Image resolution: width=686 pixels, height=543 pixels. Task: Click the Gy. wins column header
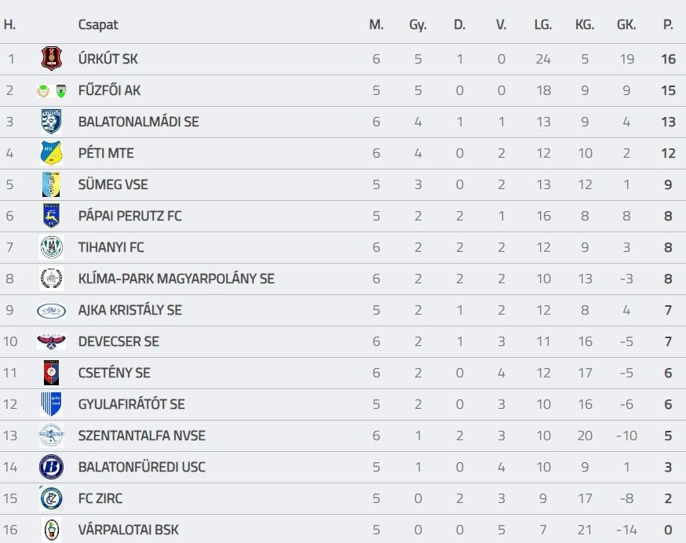[x=418, y=24]
